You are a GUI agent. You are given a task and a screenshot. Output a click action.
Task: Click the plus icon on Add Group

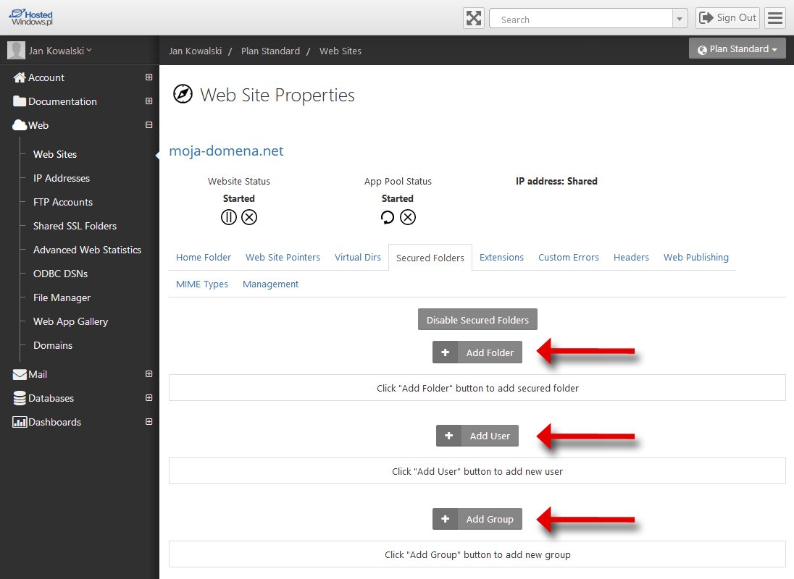pos(445,519)
